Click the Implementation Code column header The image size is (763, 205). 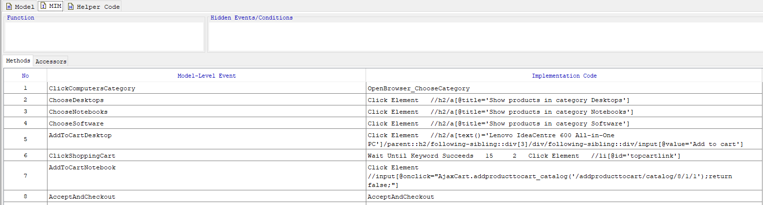[564, 76]
